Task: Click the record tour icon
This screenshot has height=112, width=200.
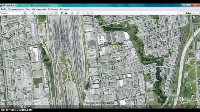Action: (x=56, y=13)
